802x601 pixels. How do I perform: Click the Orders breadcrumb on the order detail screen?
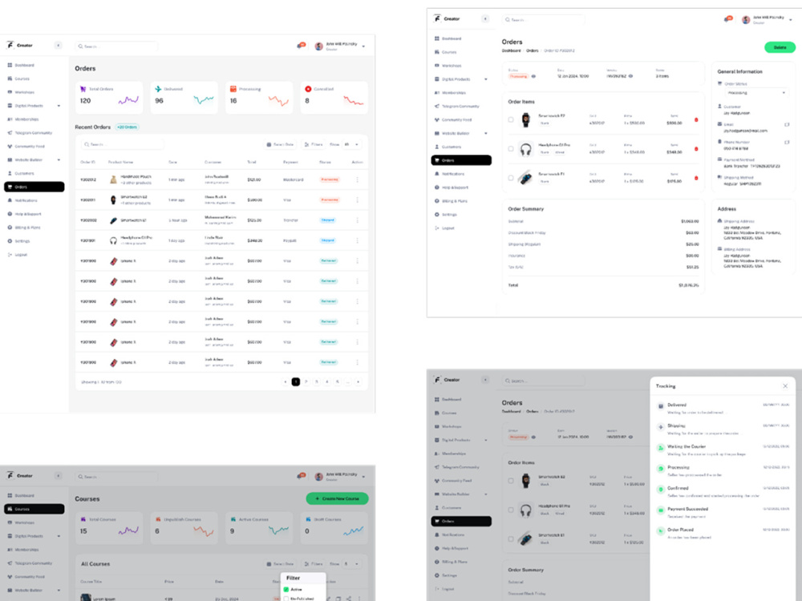pos(532,50)
